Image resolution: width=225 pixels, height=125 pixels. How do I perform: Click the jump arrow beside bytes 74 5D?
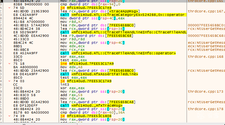9,8
